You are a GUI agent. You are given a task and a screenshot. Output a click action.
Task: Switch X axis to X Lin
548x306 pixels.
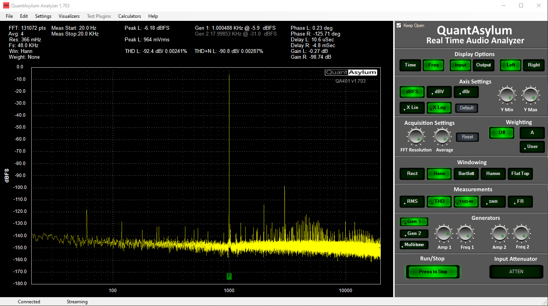[412, 108]
